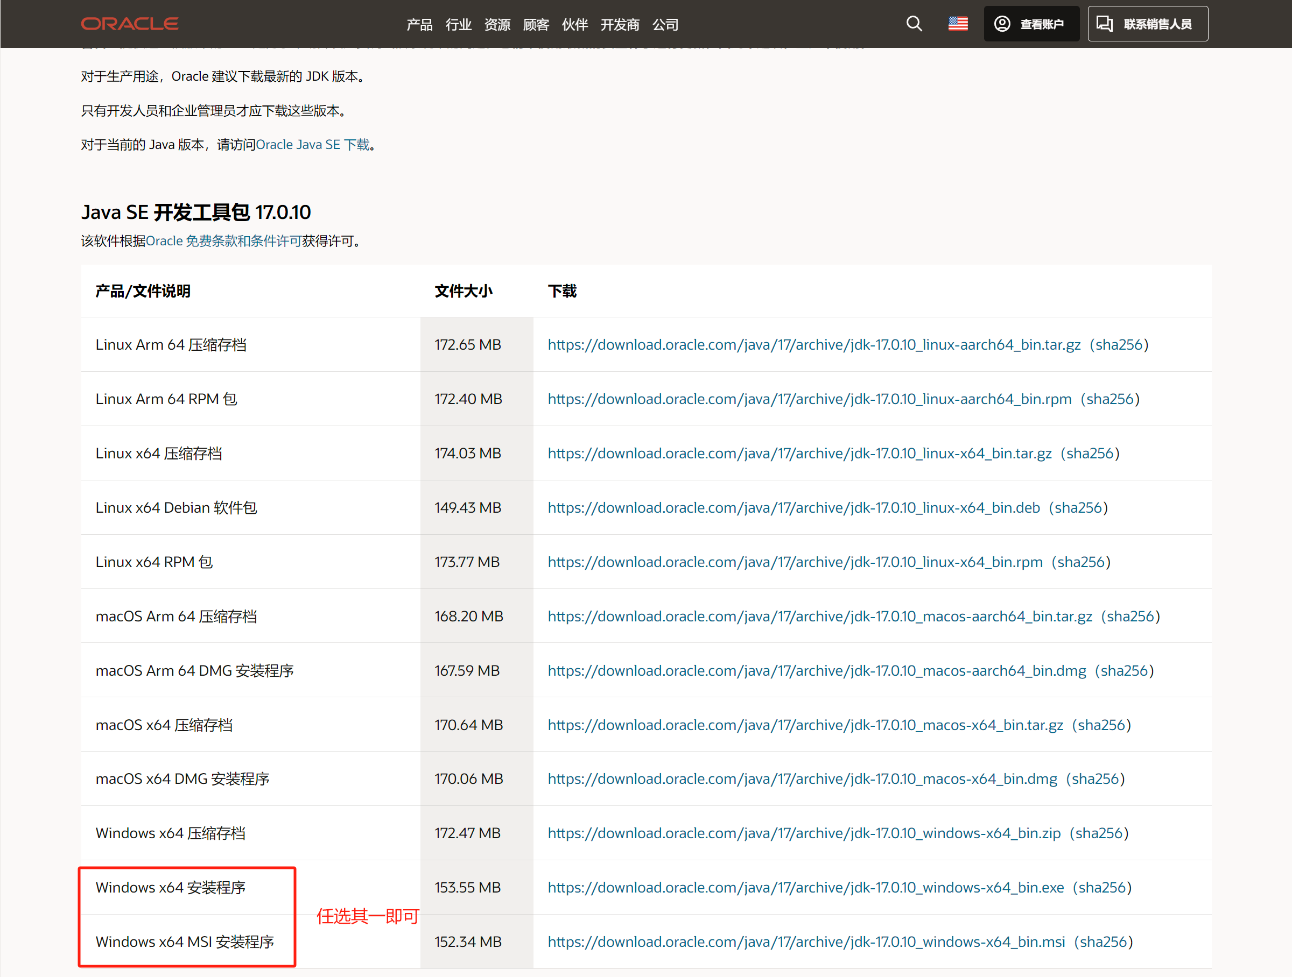The width and height of the screenshot is (1292, 977).
Task: Open sha256 for Windows x64 zip
Action: [1099, 833]
